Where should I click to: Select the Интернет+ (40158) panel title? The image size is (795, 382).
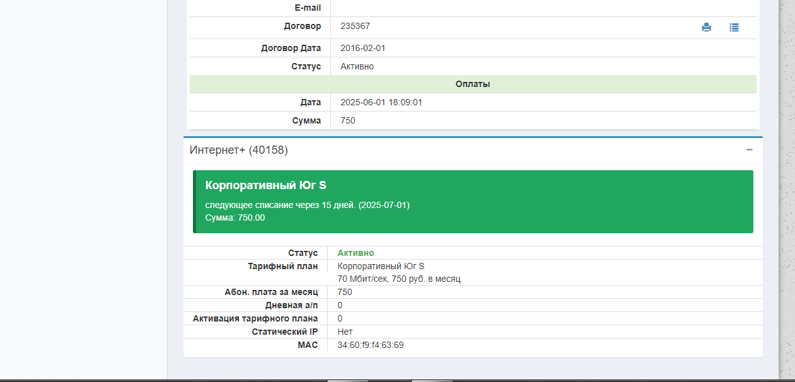[239, 150]
